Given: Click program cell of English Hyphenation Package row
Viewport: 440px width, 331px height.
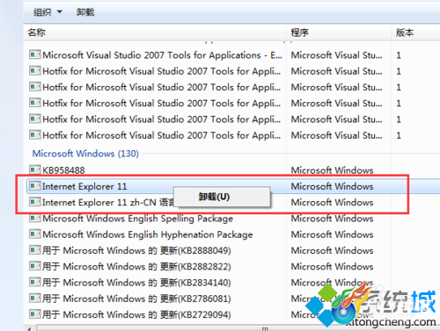Looking at the screenshot, I should [x=332, y=234].
